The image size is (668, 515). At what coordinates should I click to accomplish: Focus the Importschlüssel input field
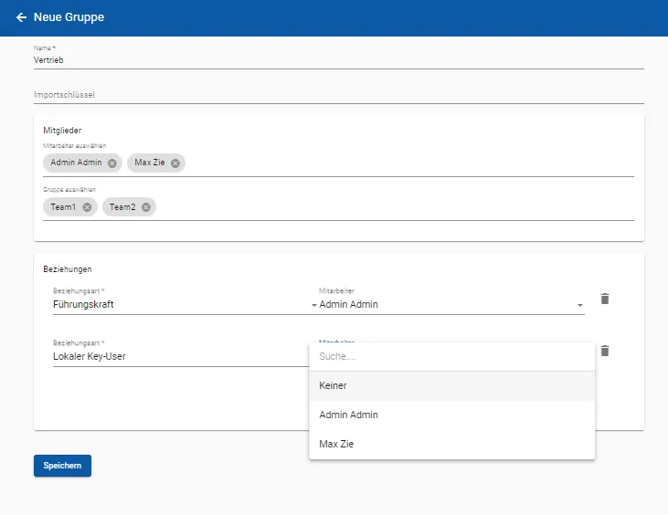click(x=338, y=94)
